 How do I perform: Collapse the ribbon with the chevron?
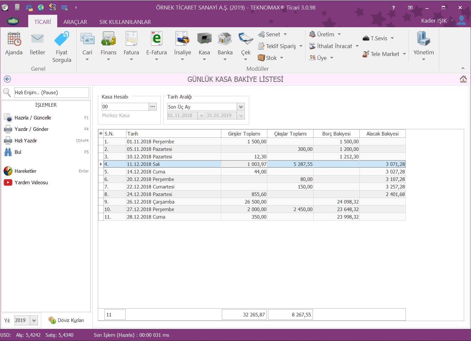(463, 68)
